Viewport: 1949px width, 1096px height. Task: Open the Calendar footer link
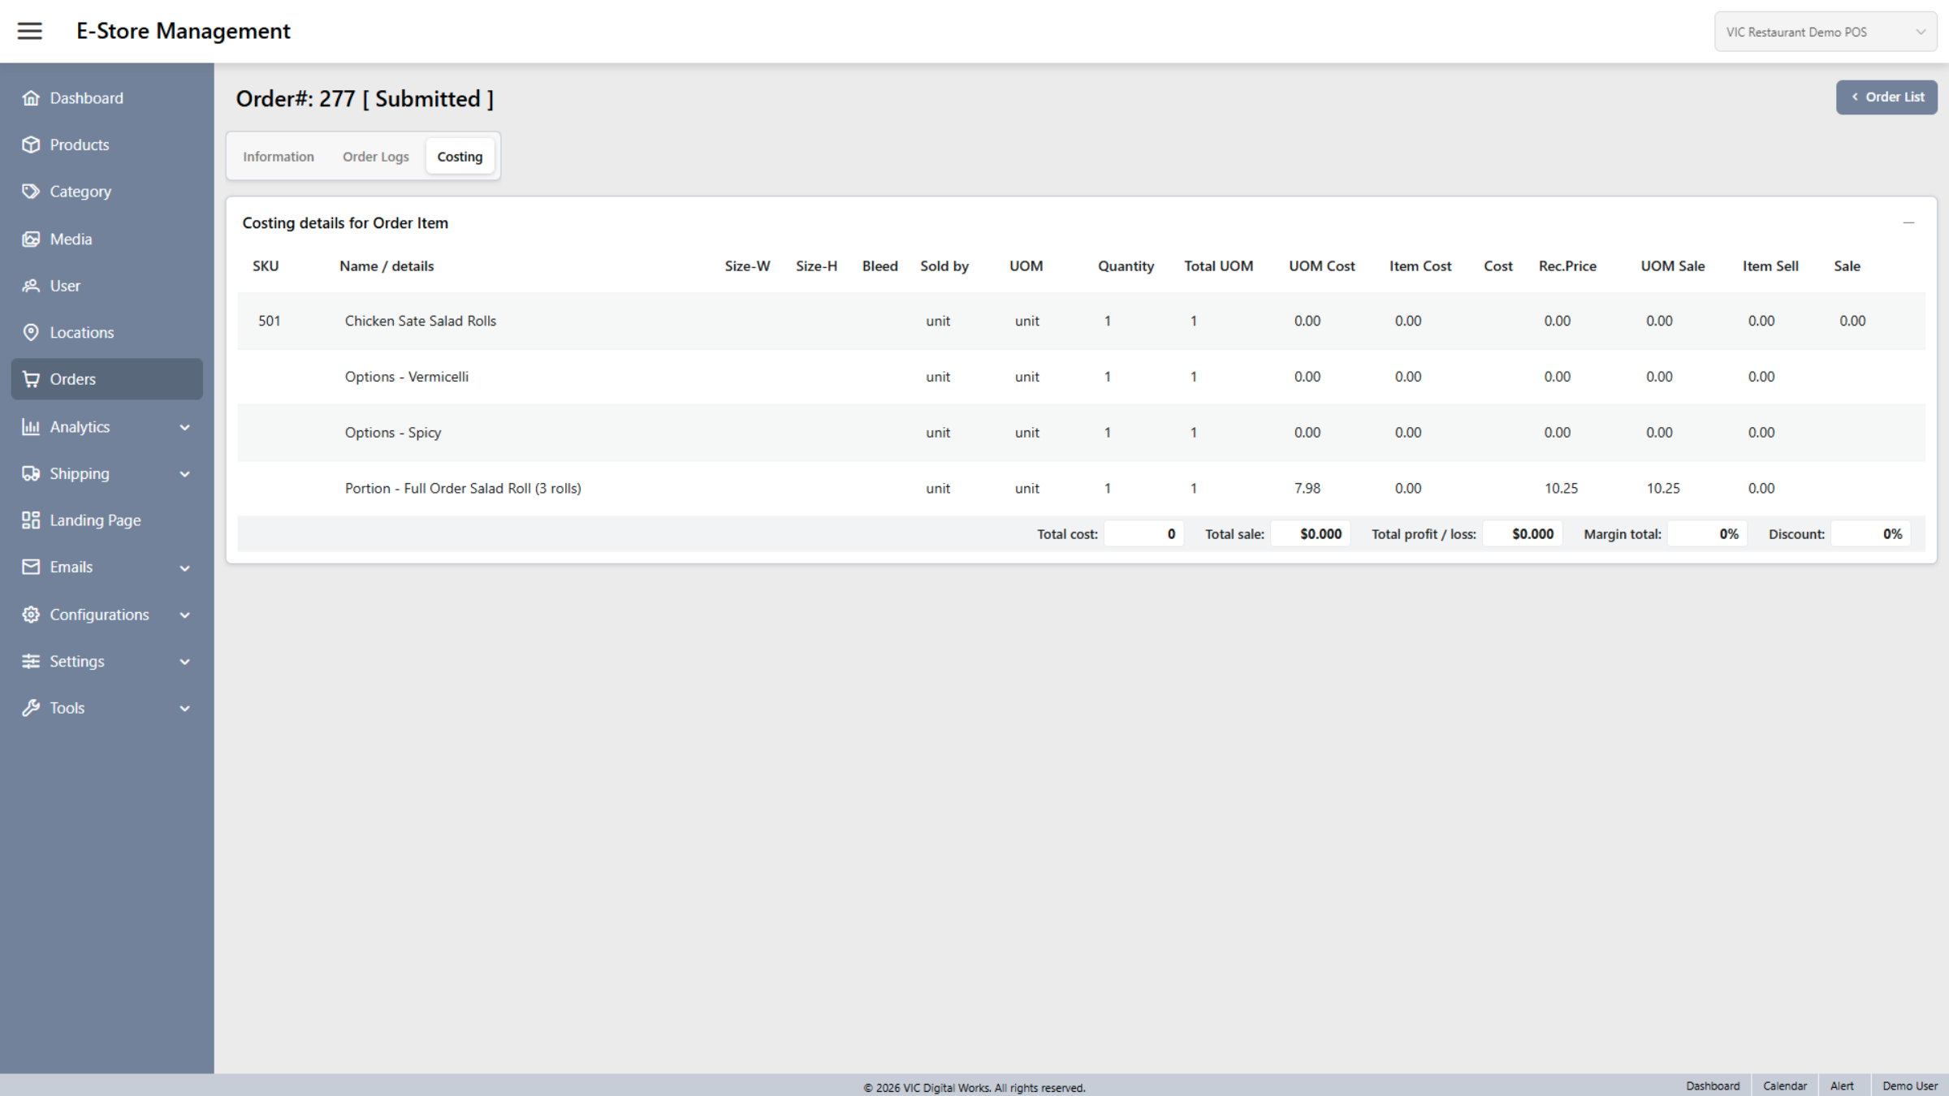click(x=1784, y=1086)
